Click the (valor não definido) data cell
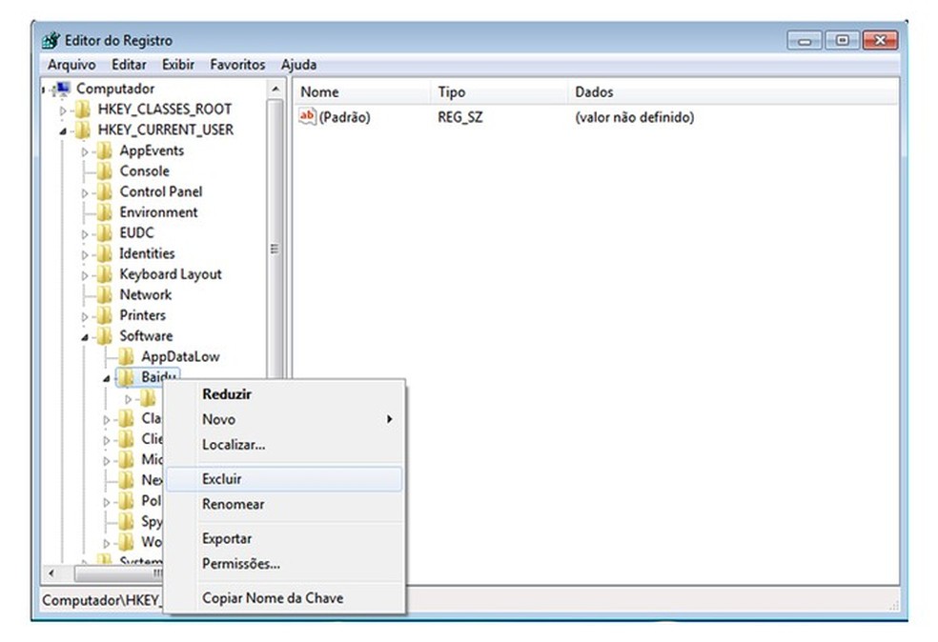 tap(635, 117)
